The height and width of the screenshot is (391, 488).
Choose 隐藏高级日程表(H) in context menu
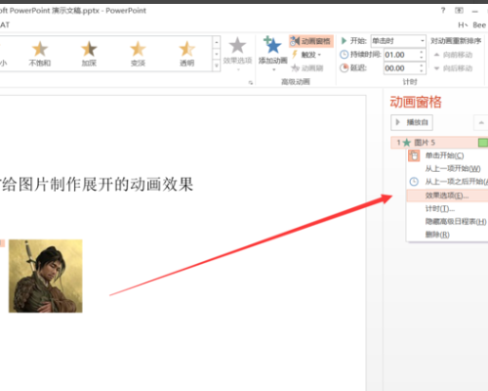448,222
